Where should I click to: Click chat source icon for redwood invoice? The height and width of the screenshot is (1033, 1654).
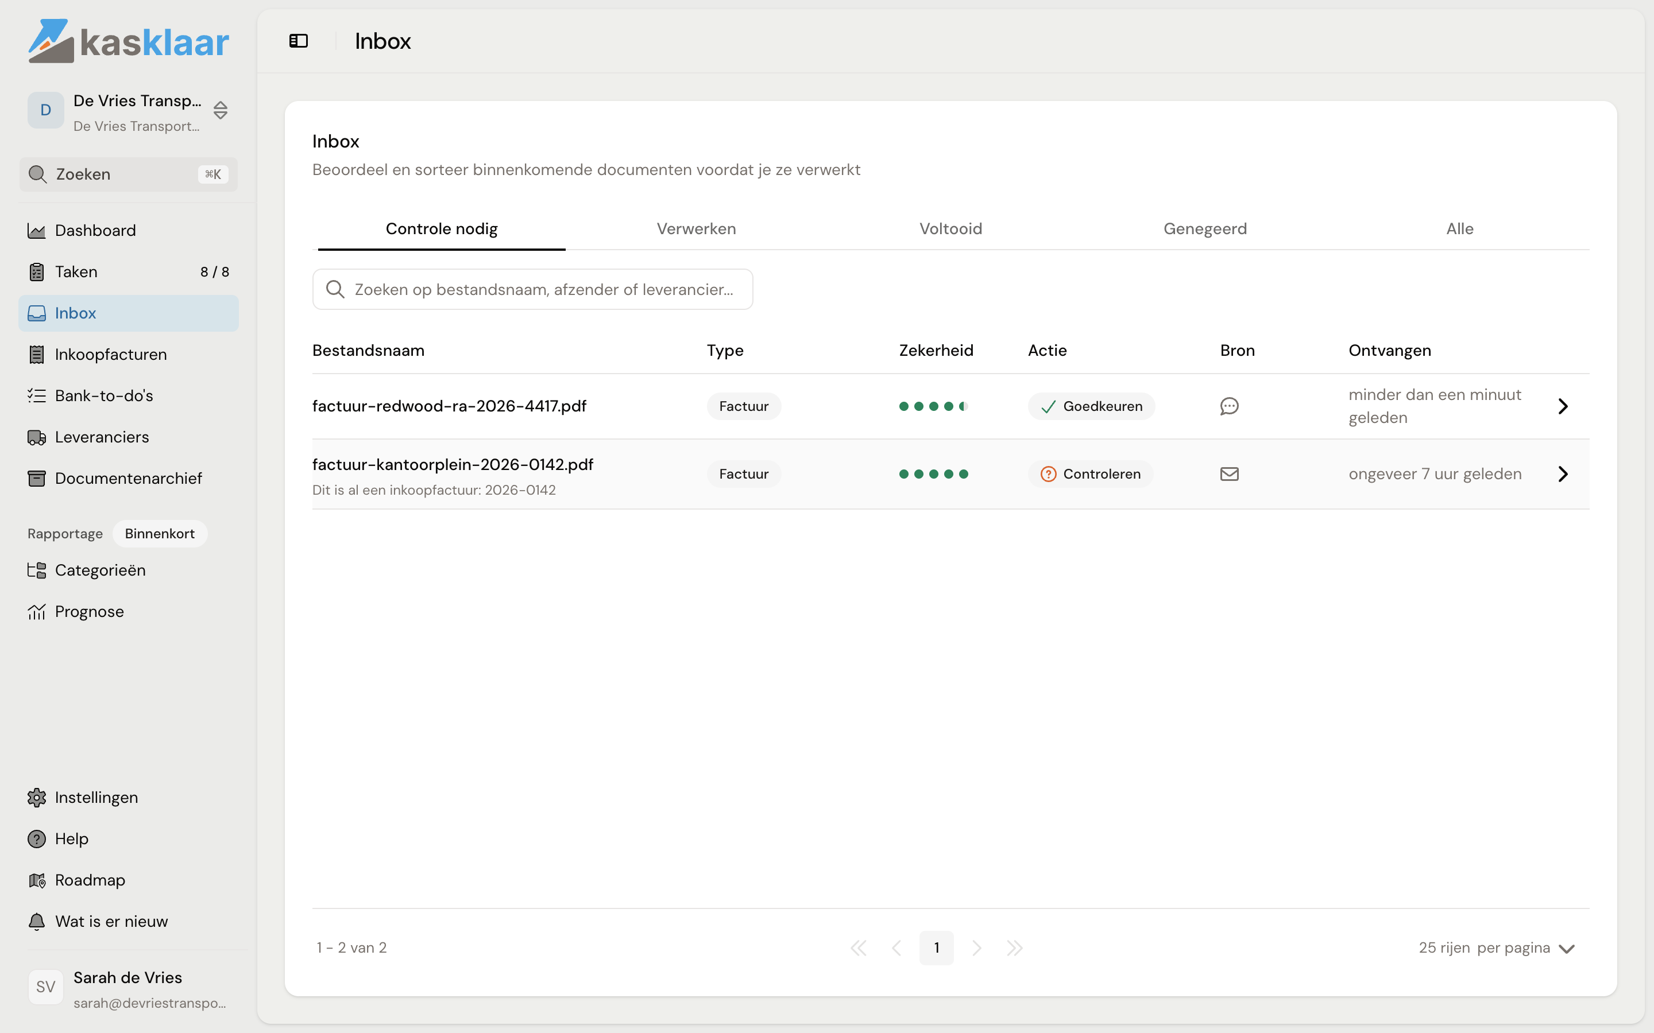coord(1229,406)
